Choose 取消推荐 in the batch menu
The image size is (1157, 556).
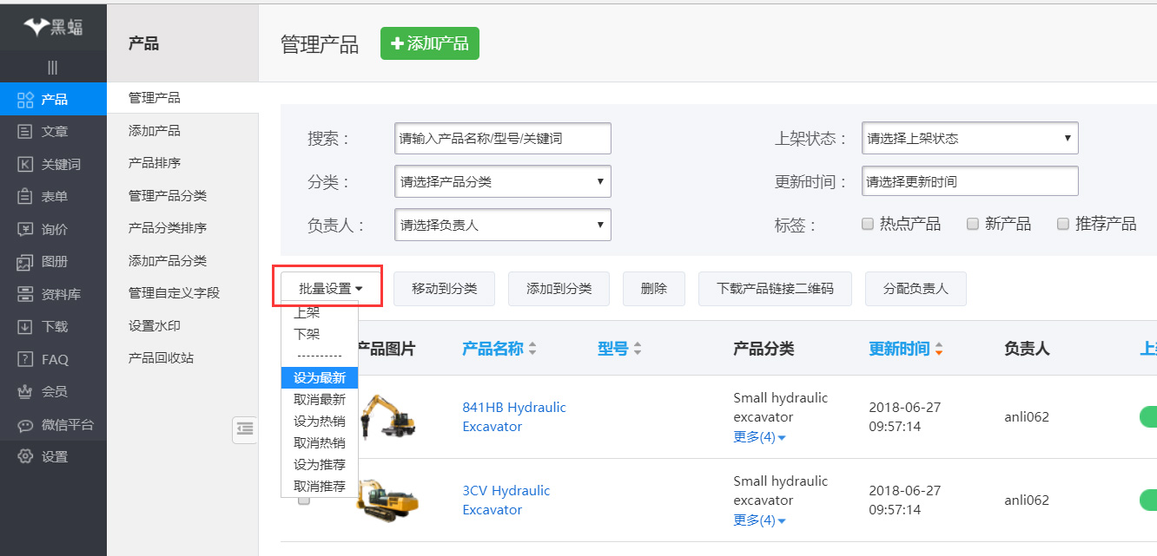click(319, 487)
